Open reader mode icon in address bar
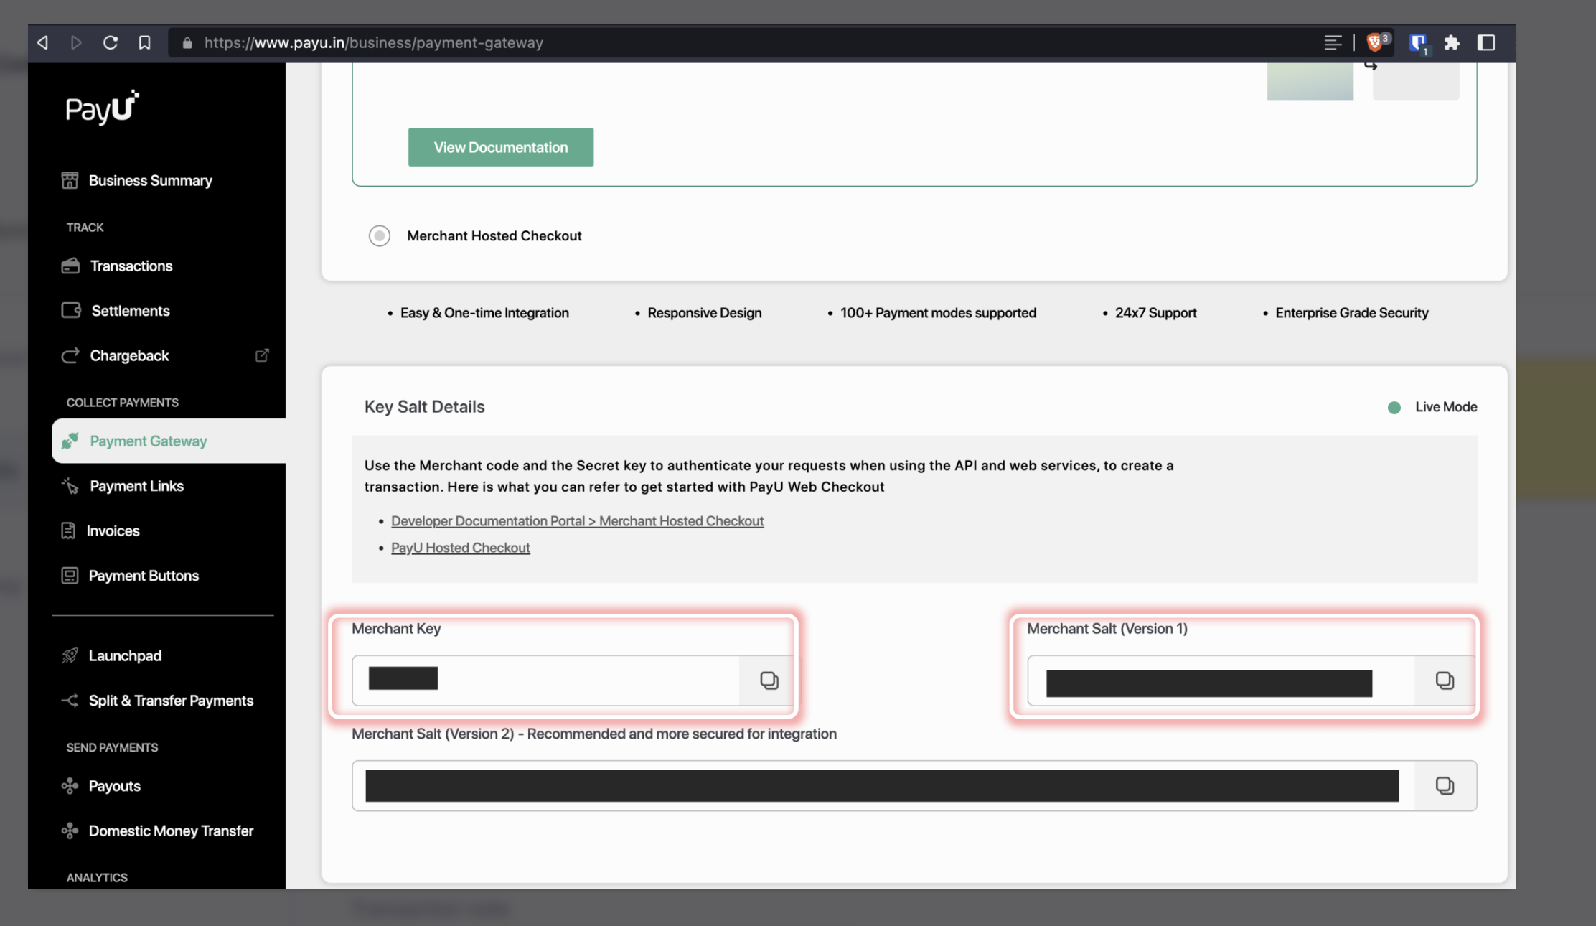The width and height of the screenshot is (1596, 926). (1333, 42)
